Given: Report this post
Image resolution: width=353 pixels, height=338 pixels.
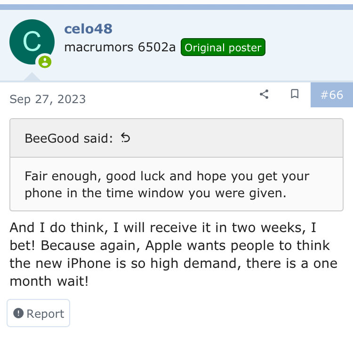Looking at the screenshot, I should click(x=39, y=313).
